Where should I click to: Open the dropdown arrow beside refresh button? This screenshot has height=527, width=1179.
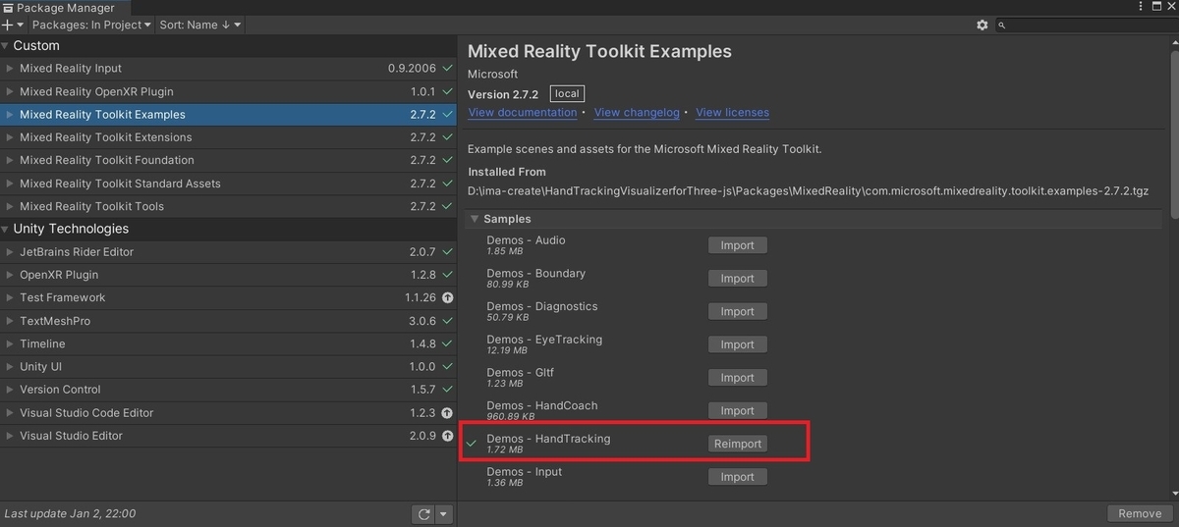point(443,514)
